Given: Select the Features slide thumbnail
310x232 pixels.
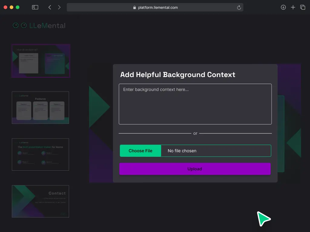Looking at the screenshot, I should (40, 108).
